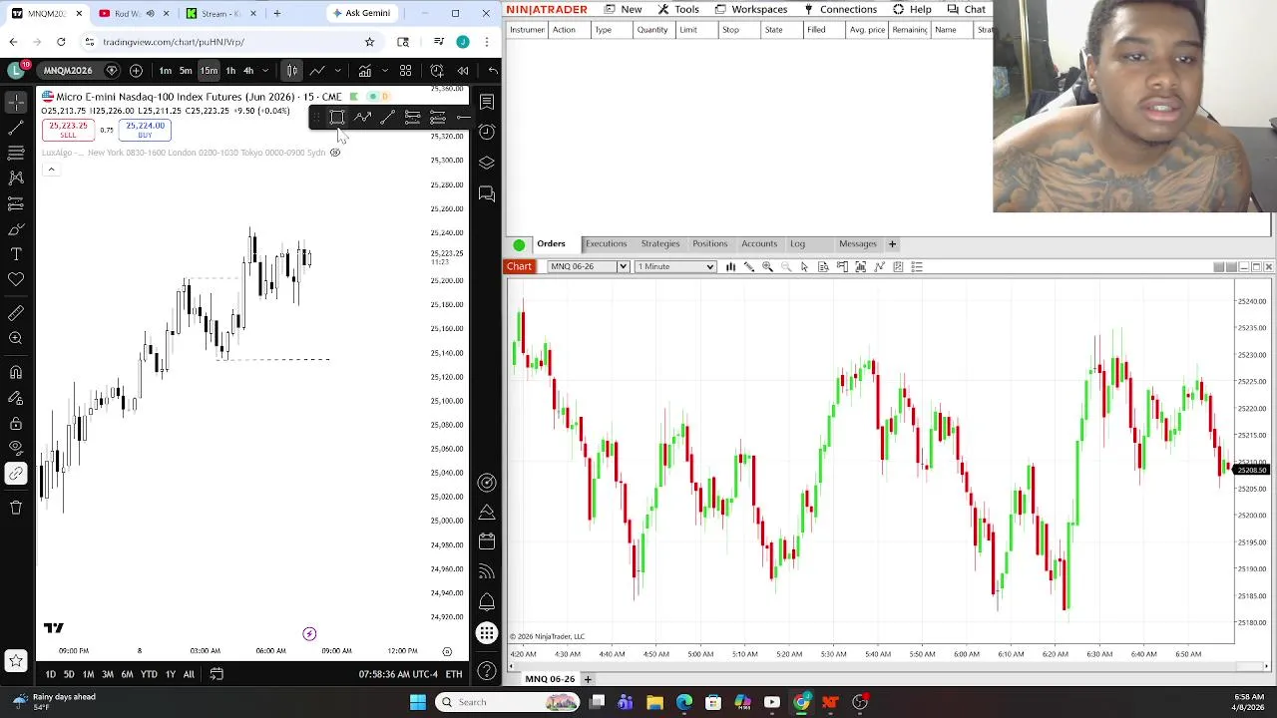Open the go to date calendar icon
The image size is (1277, 718).
click(x=216, y=674)
